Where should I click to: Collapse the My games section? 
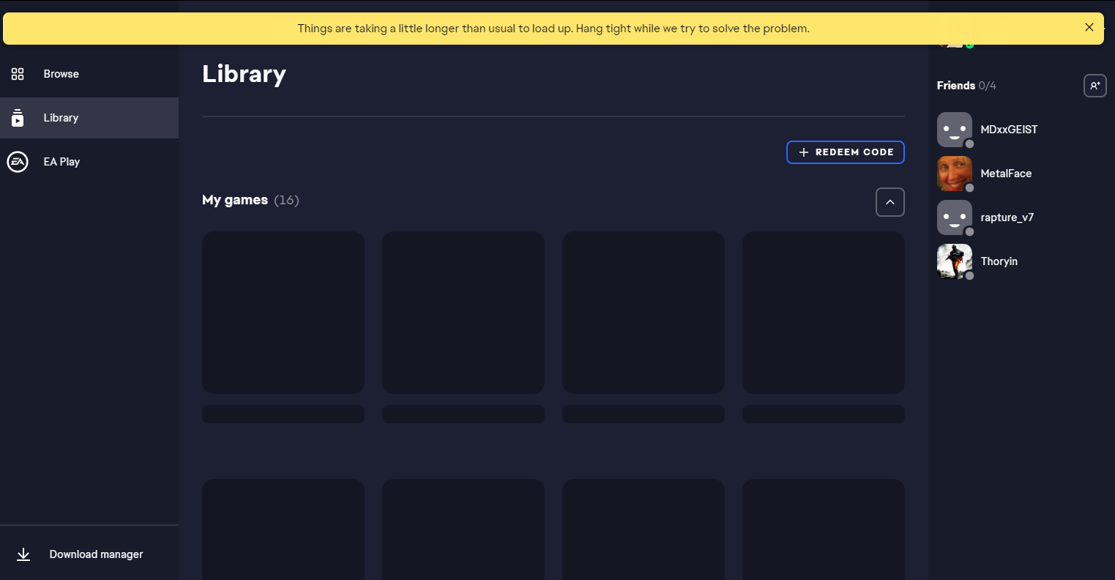click(890, 202)
